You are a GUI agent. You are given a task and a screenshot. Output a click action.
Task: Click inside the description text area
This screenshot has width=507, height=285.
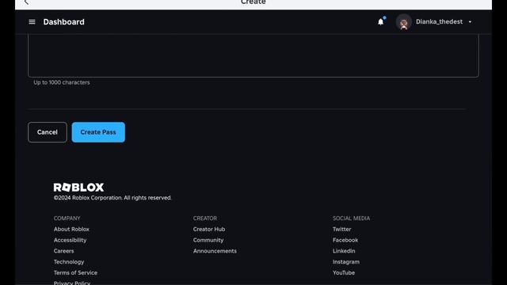253,55
